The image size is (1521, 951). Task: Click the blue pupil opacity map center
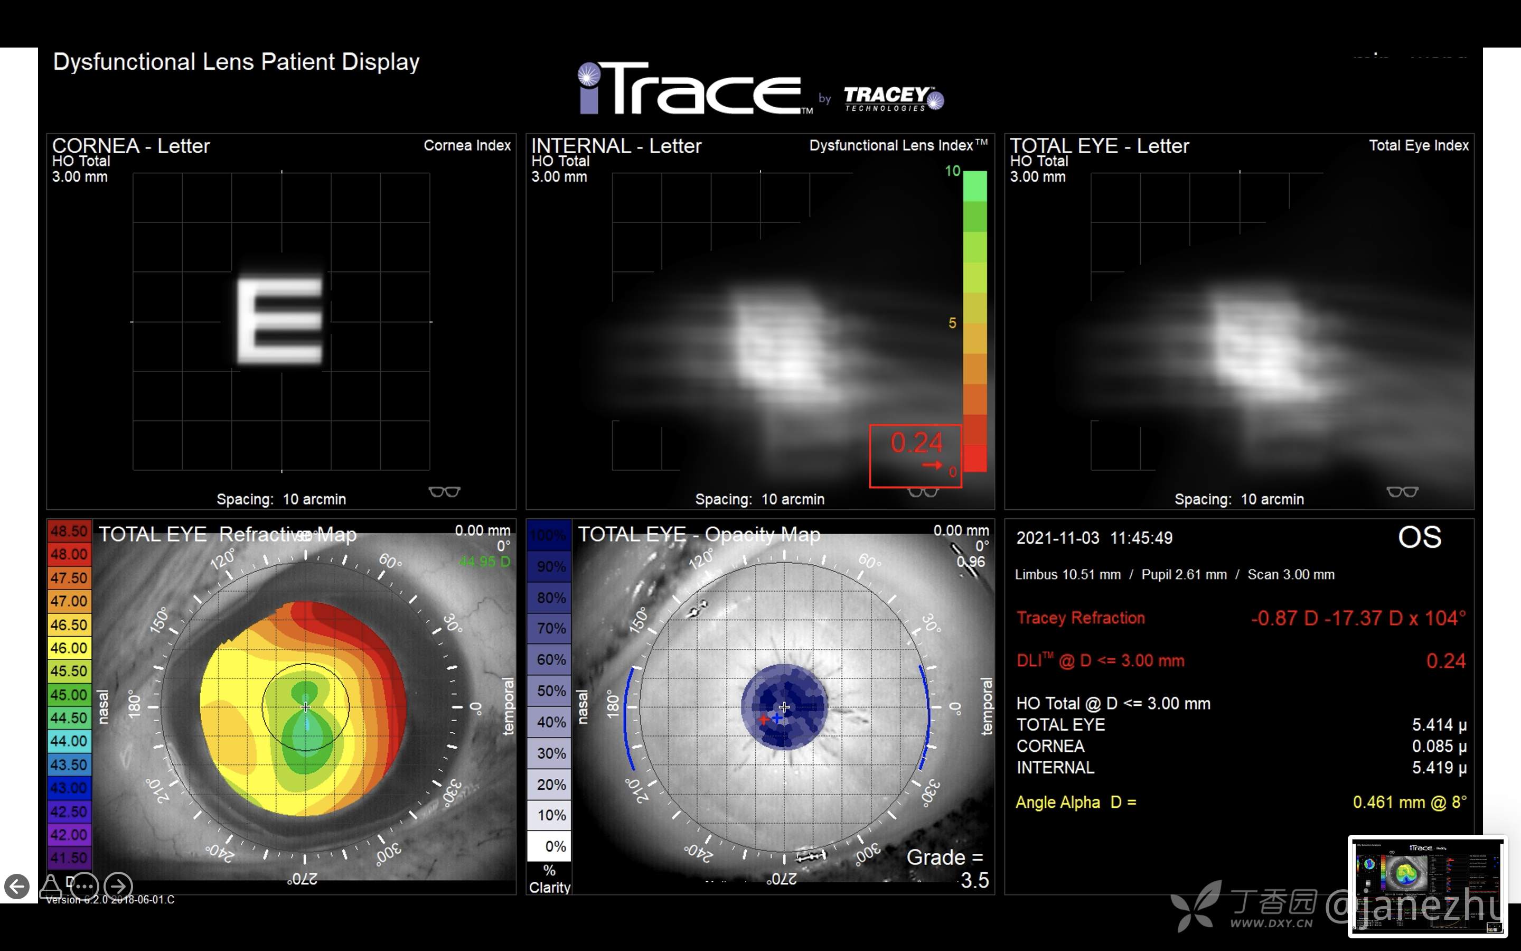click(784, 707)
